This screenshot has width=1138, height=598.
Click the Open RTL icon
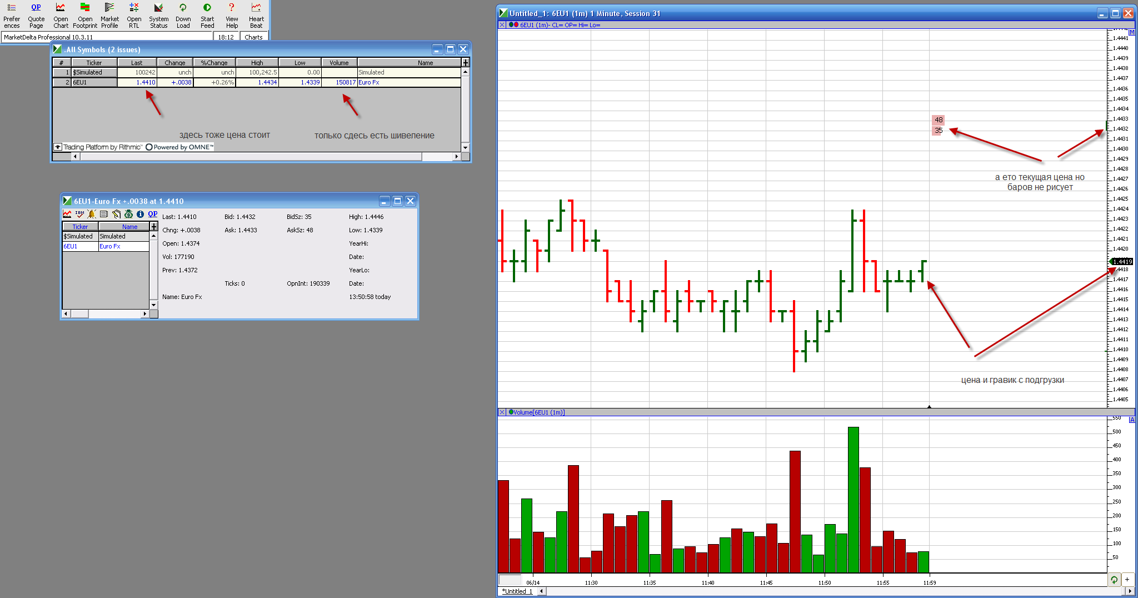(134, 14)
